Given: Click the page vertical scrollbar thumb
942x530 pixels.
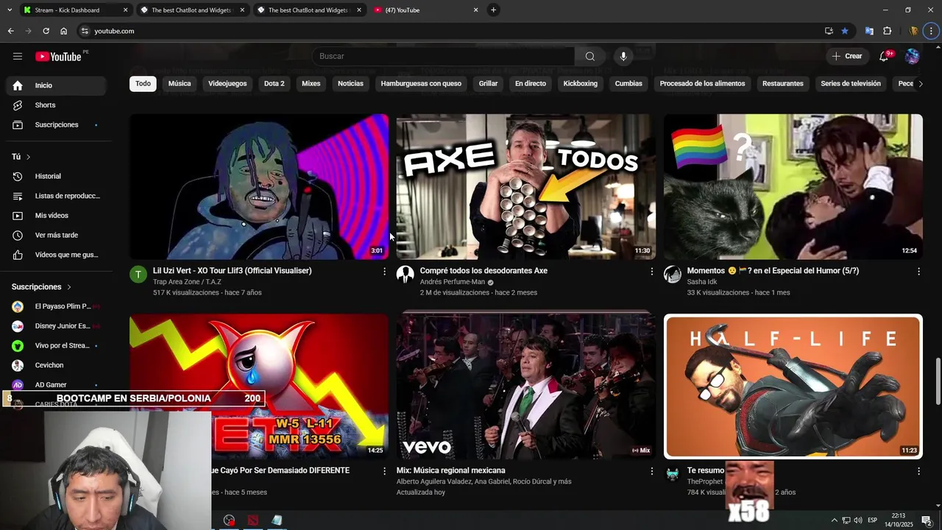Looking at the screenshot, I should [x=938, y=381].
